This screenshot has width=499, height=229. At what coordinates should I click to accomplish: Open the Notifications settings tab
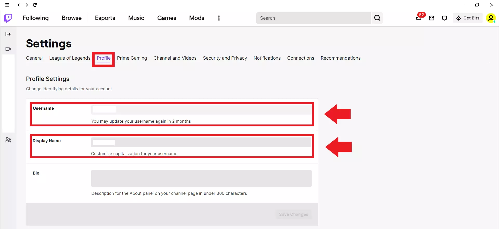click(x=267, y=58)
